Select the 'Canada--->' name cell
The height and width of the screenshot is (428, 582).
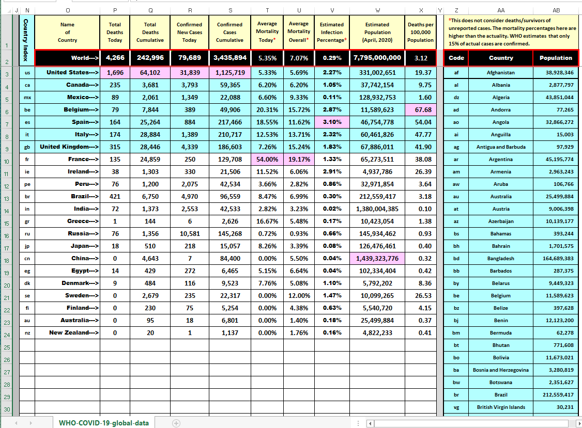tap(67, 85)
